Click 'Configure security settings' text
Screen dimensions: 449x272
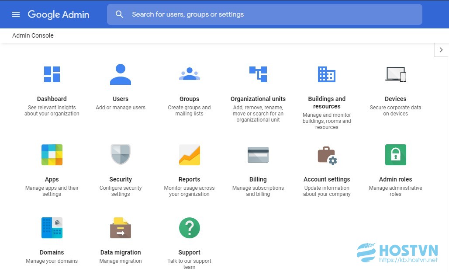(x=121, y=191)
